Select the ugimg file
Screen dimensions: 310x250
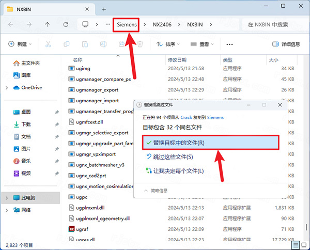pyautogui.click(x=79, y=68)
